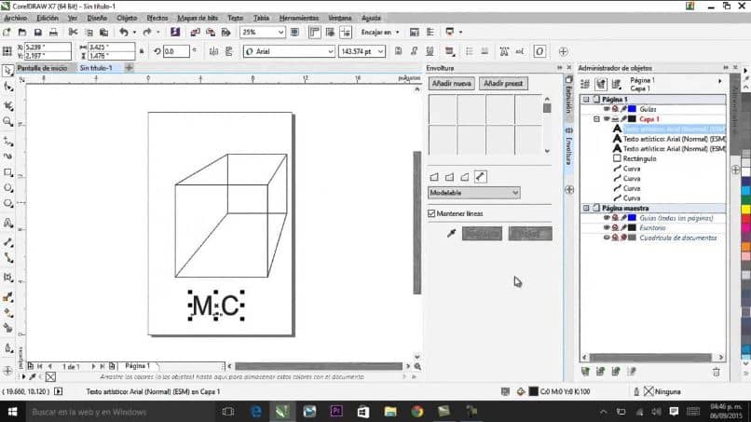Toggle visibility eye of Escritorio layer
This screenshot has width=751, height=422.
point(607,228)
